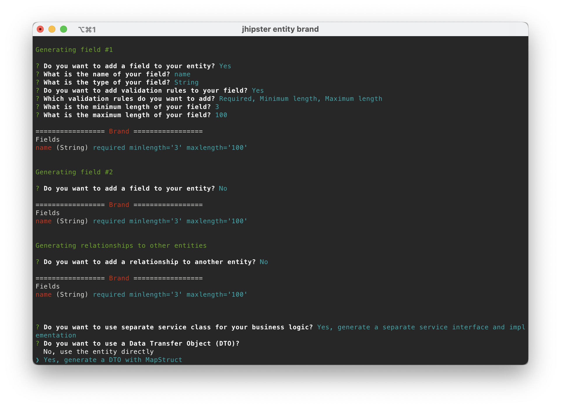
Task: Click the answer 'String' for field type
Action: coord(186,82)
